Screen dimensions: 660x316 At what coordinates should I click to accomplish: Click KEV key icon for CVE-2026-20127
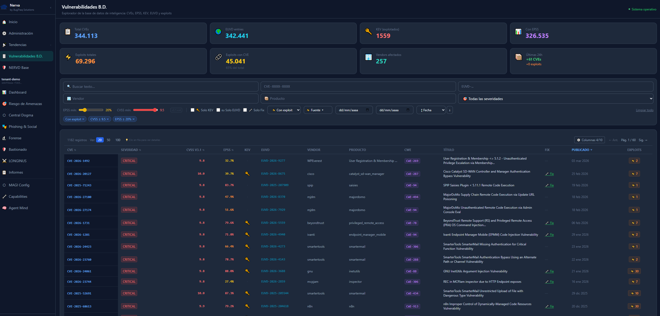(x=247, y=174)
